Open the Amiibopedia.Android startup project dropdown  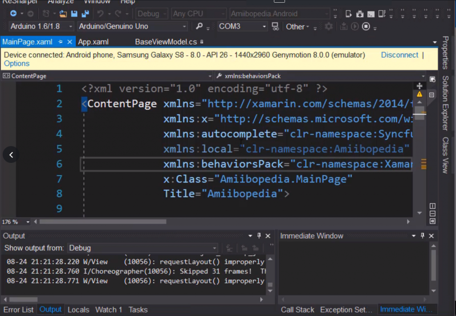(280, 14)
